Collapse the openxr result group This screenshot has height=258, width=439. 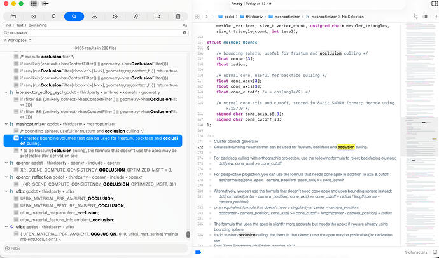click(x=6, y=163)
